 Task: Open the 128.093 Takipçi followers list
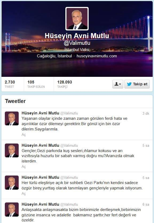point(65,84)
